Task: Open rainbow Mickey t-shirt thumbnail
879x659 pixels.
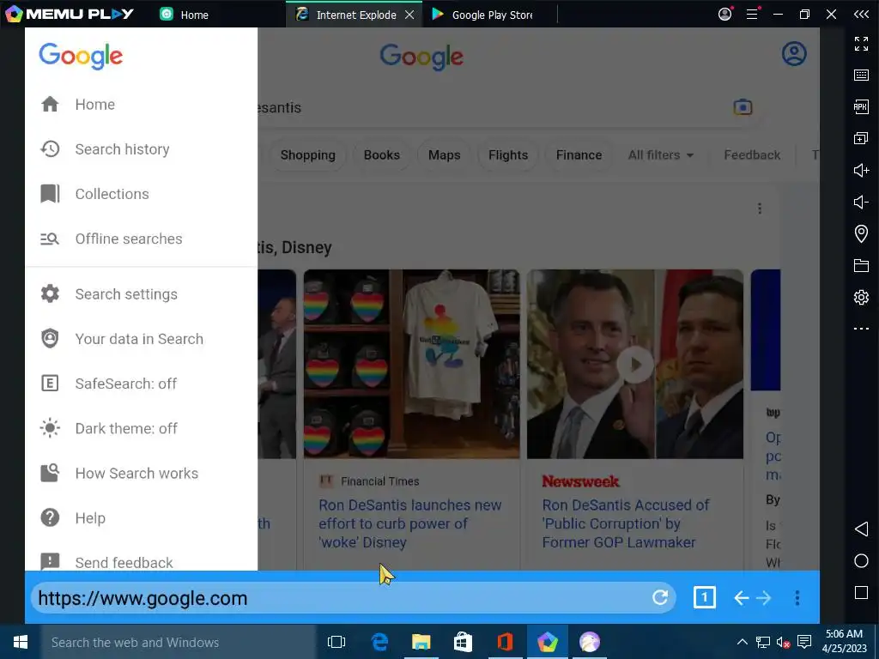Action: [x=411, y=364]
